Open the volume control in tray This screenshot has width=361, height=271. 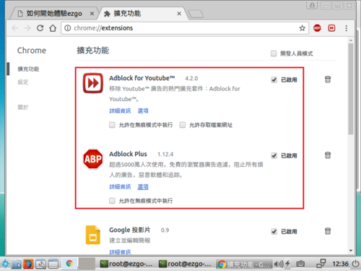pyautogui.click(x=279, y=264)
